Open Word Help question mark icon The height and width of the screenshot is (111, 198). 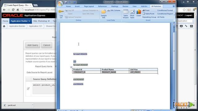click(174, 6)
